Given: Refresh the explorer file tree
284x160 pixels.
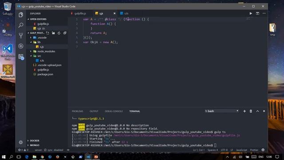Looking at the screenshot, I should [x=59, y=33].
